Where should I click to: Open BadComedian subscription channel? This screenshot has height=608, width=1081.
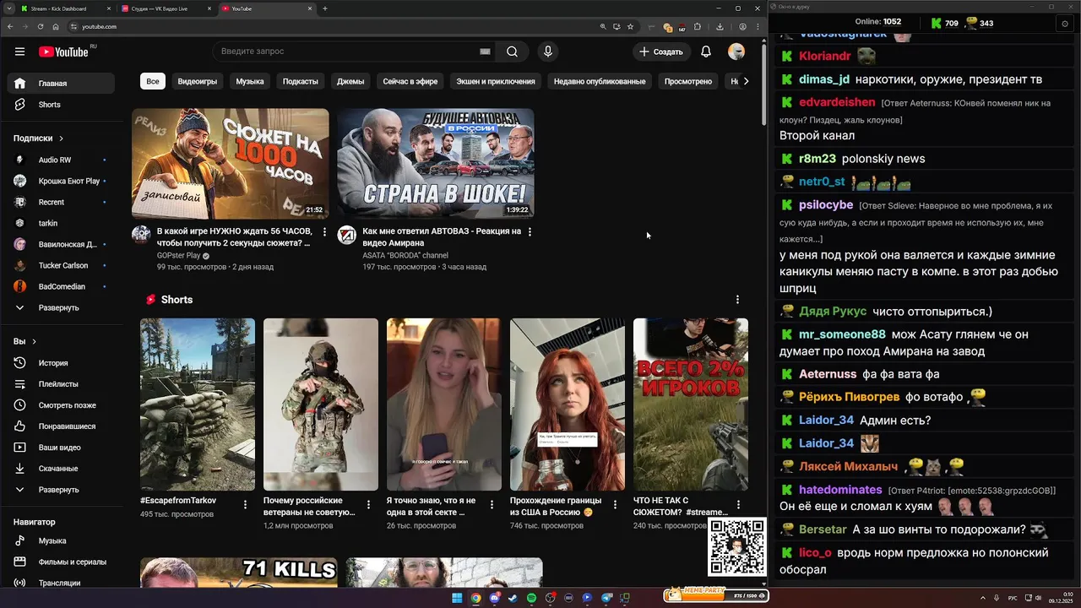pos(61,286)
